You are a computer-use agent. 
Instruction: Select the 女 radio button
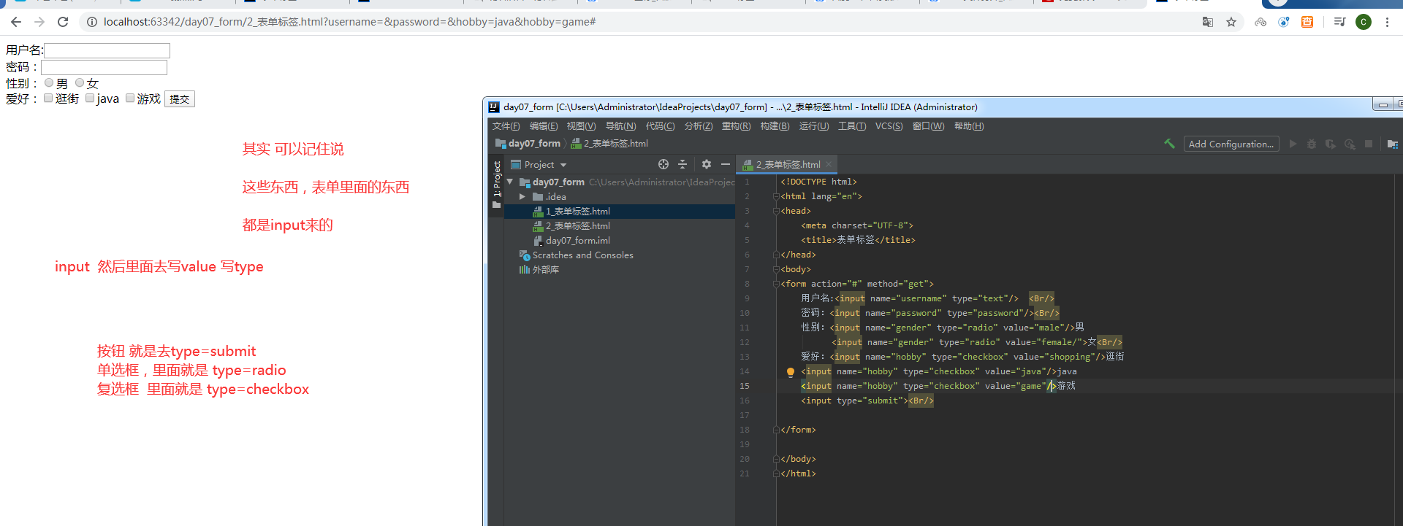(x=80, y=83)
